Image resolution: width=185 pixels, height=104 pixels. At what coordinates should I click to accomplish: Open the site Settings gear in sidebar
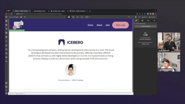6,57
